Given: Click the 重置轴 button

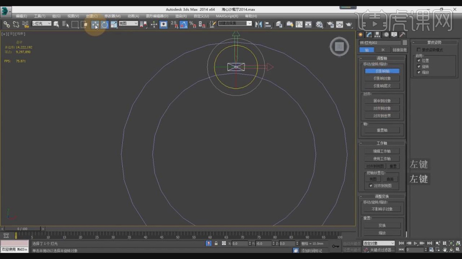Looking at the screenshot, I should coord(382,130).
